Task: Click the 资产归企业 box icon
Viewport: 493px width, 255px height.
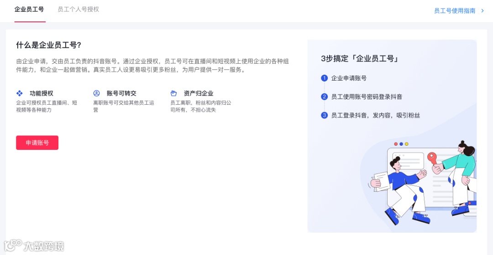Action: coord(173,93)
